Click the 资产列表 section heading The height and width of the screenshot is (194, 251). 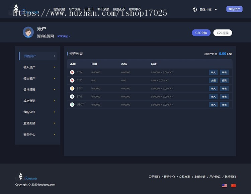76,54
